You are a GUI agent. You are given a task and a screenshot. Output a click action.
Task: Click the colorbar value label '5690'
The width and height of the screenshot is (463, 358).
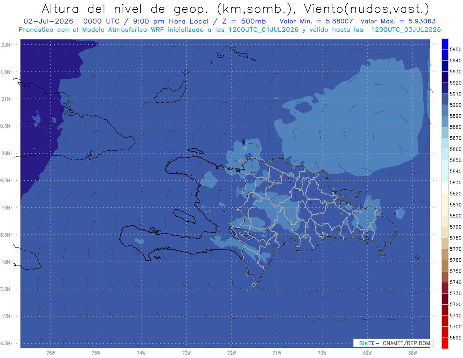[455, 338]
